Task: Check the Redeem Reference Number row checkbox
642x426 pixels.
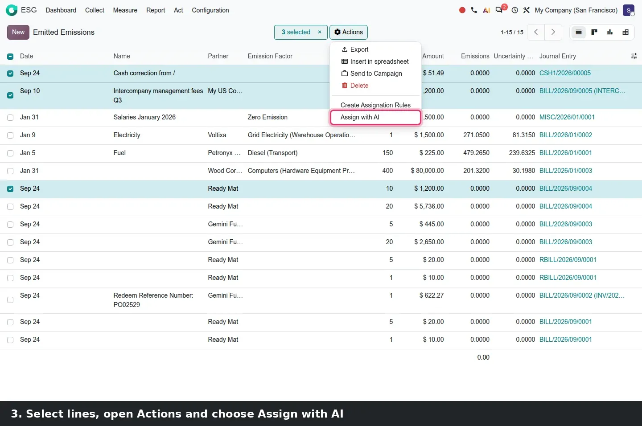Action: click(10, 300)
